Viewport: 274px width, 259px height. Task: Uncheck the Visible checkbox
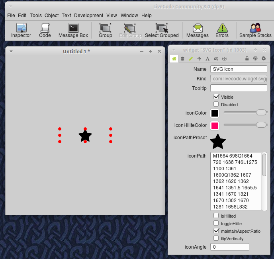click(216, 97)
